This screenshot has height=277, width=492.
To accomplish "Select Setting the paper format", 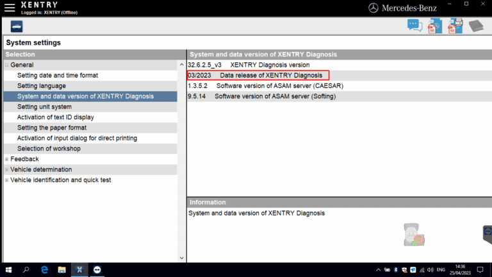I will (x=52, y=128).
